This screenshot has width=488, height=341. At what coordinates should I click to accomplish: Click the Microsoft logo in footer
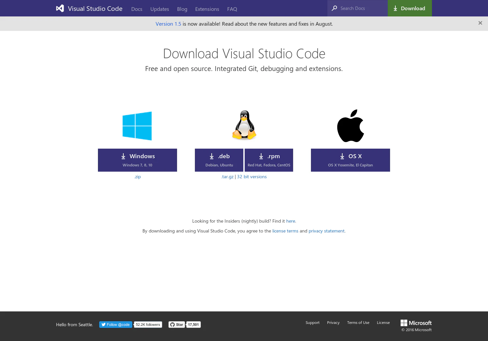pyautogui.click(x=416, y=323)
